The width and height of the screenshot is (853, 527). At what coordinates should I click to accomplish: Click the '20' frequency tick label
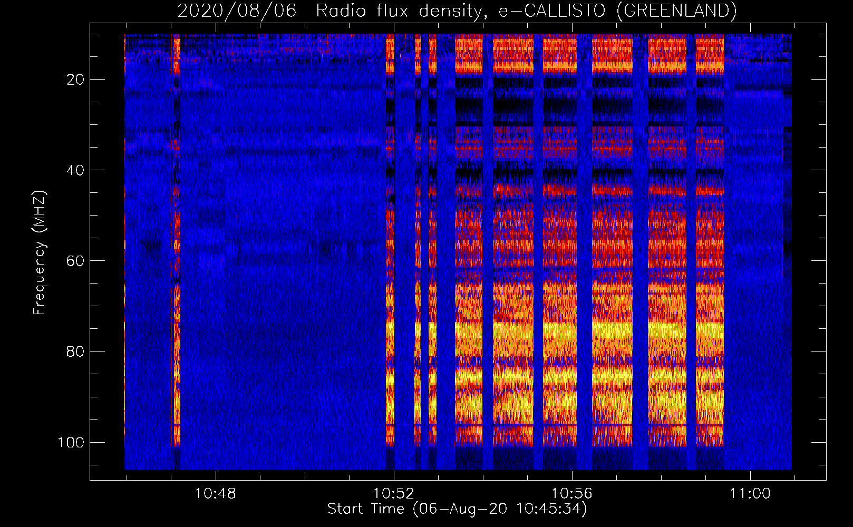point(75,80)
